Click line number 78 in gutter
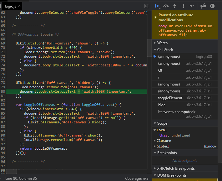Screen dimensions: 222x181 tap(3, 83)
